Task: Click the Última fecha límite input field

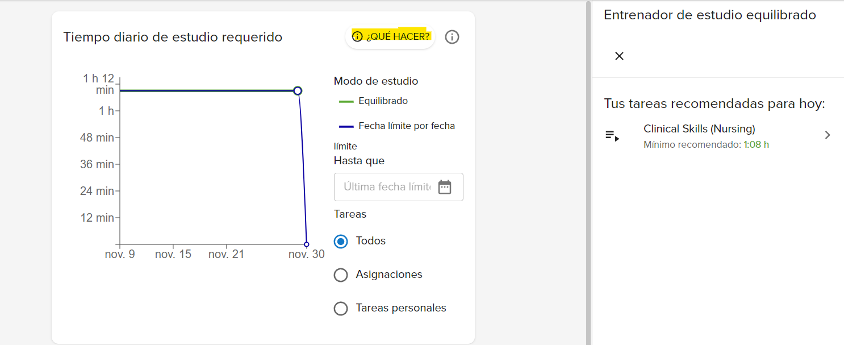Action: 386,187
